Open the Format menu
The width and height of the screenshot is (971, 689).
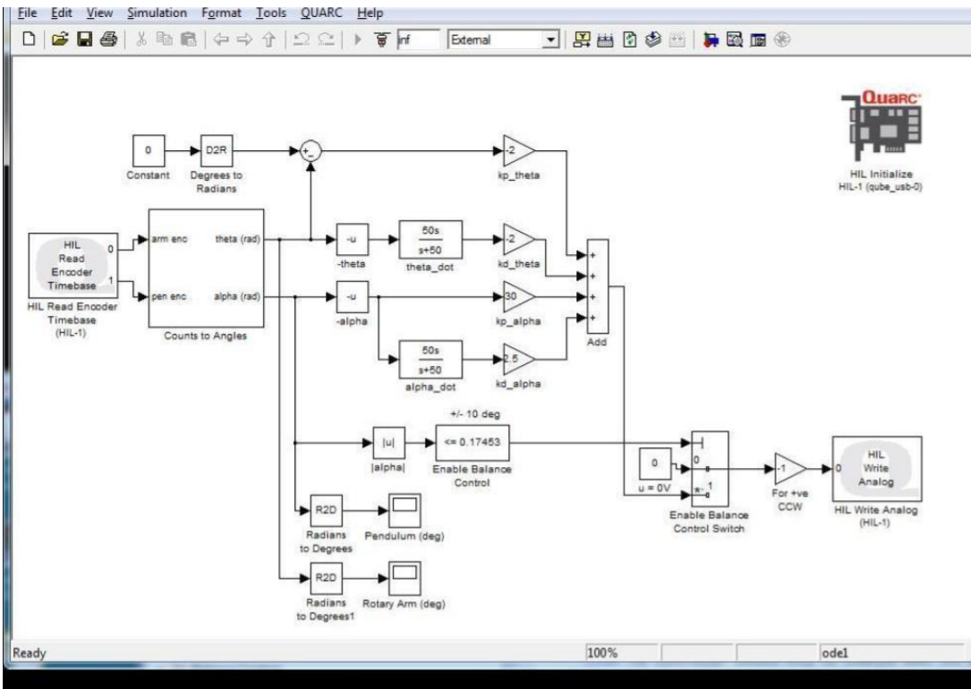coord(221,13)
